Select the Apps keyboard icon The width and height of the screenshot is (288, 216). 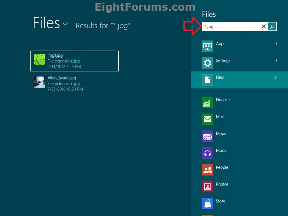207,46
